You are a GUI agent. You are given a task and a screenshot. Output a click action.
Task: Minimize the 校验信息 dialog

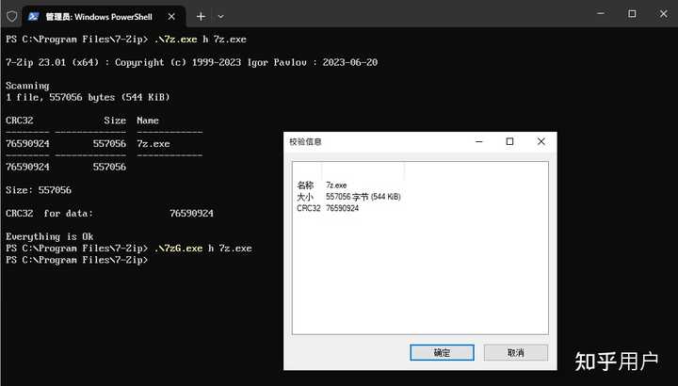[x=478, y=141]
